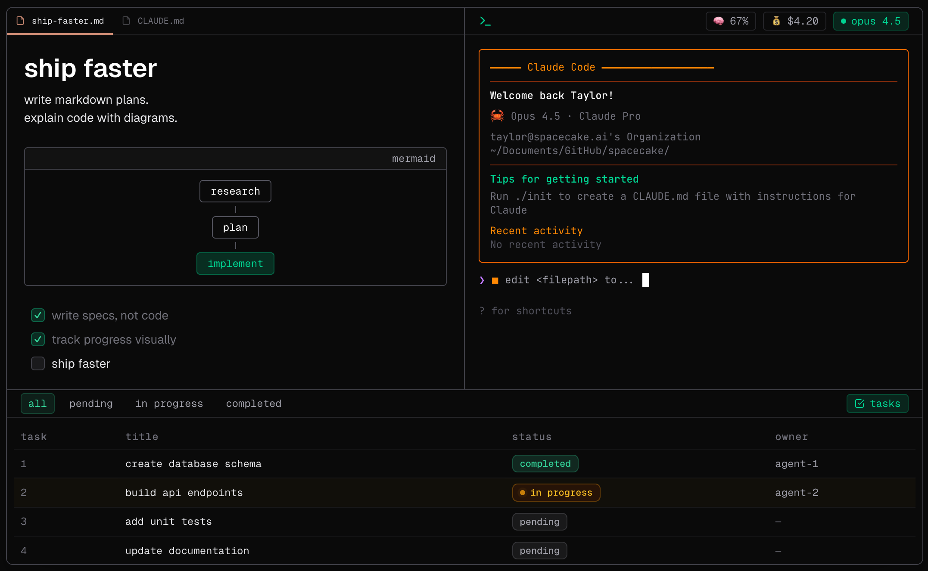
Task: Click the green status dot on opus 4.5 badge
Action: 844,21
